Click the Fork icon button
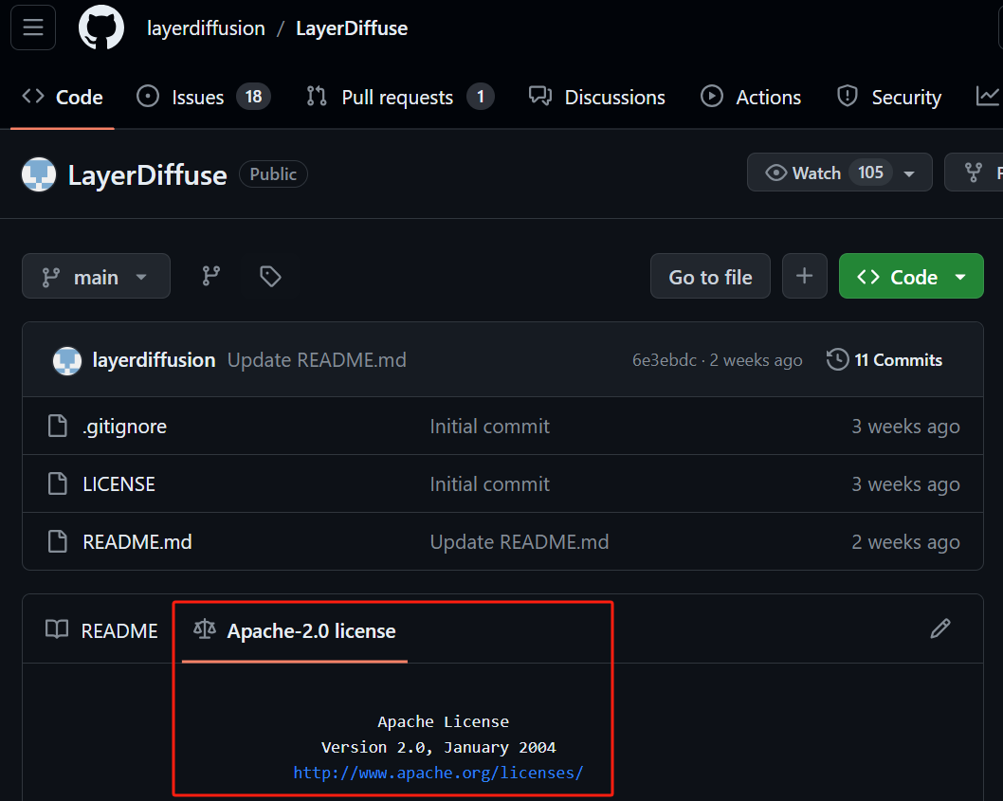Image resolution: width=1003 pixels, height=801 pixels. pyautogui.click(x=974, y=173)
